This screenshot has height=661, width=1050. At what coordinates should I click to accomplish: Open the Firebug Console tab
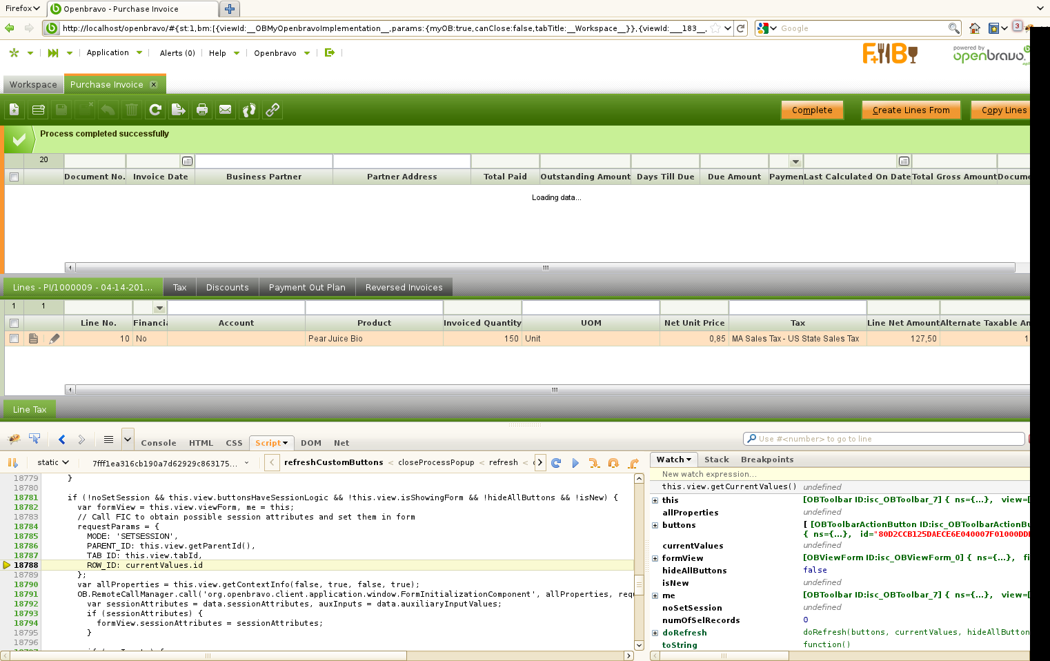[159, 443]
